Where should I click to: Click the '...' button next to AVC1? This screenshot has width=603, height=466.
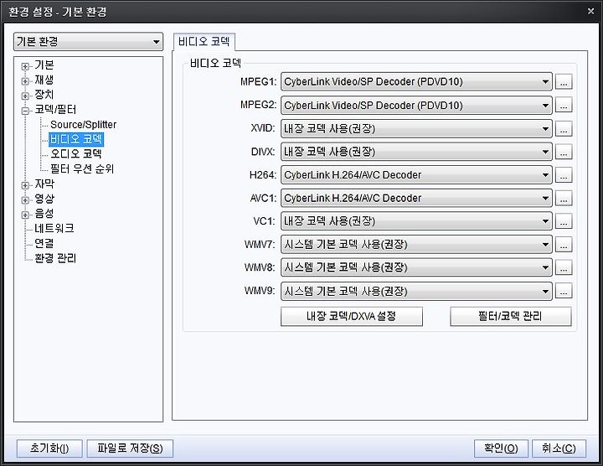(564, 198)
